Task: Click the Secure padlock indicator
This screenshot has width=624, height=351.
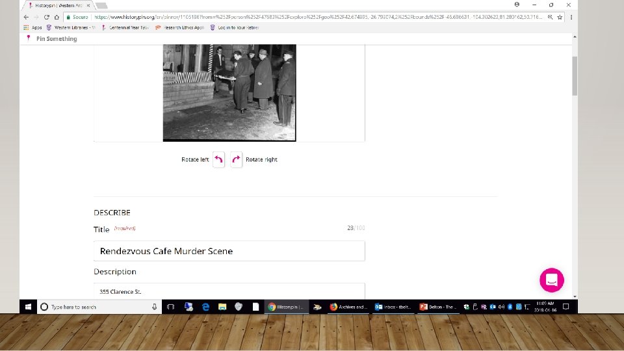Action: click(77, 17)
